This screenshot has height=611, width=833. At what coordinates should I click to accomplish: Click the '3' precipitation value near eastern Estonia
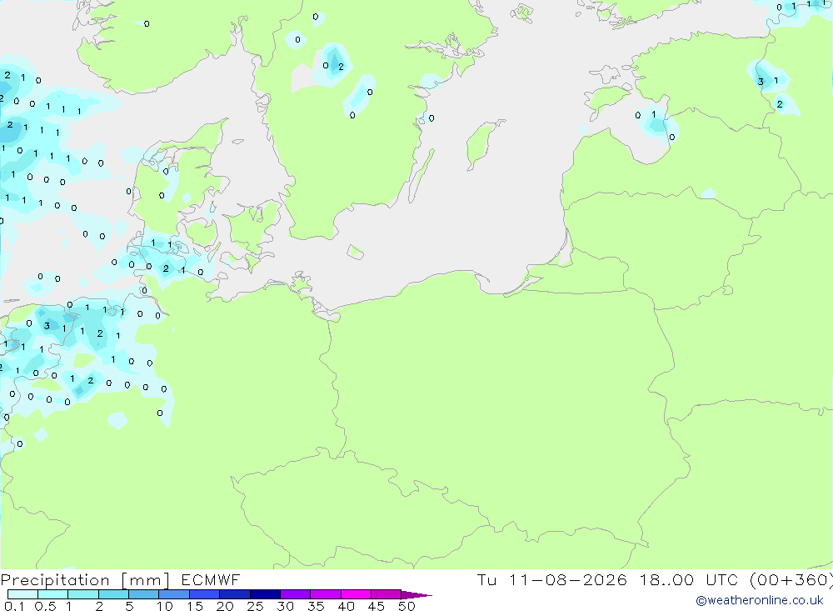tap(761, 82)
